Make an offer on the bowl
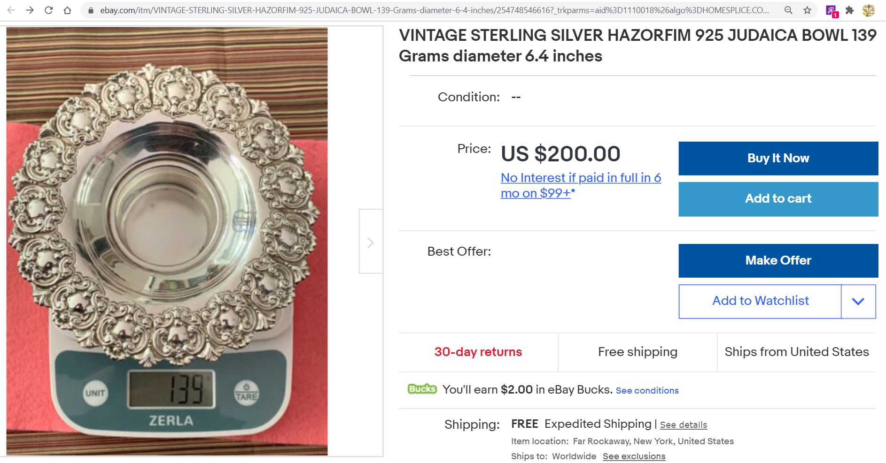This screenshot has height=463, width=886. pos(778,260)
